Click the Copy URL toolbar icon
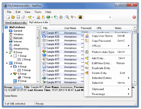Image resolution: width=141 pixels, height=109 pixels. point(56,17)
